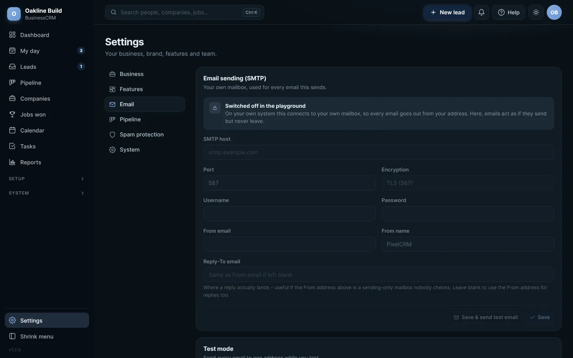
Task: Open the OB user avatar menu
Action: click(x=554, y=12)
